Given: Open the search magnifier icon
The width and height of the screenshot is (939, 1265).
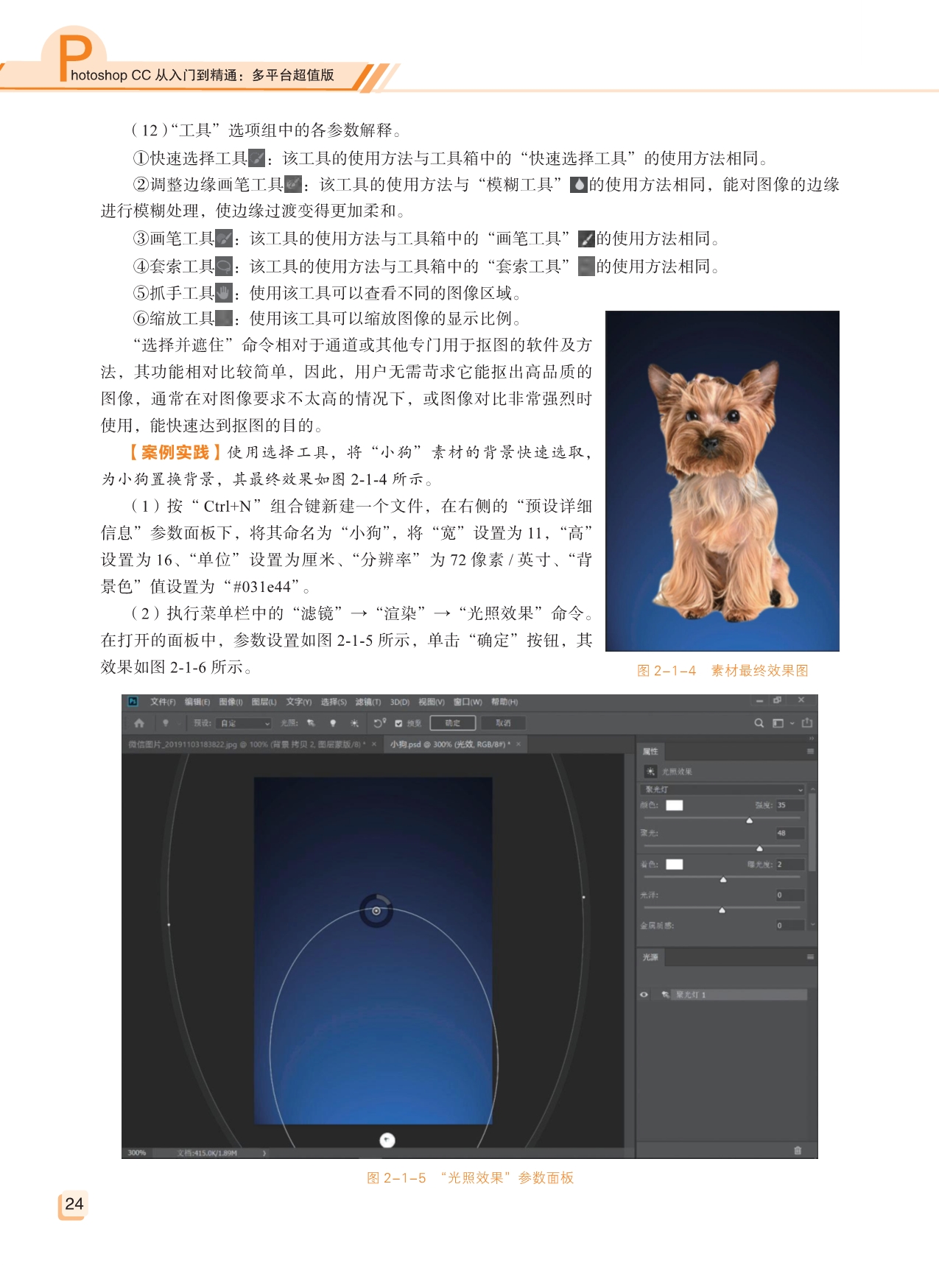Looking at the screenshot, I should (x=759, y=723).
